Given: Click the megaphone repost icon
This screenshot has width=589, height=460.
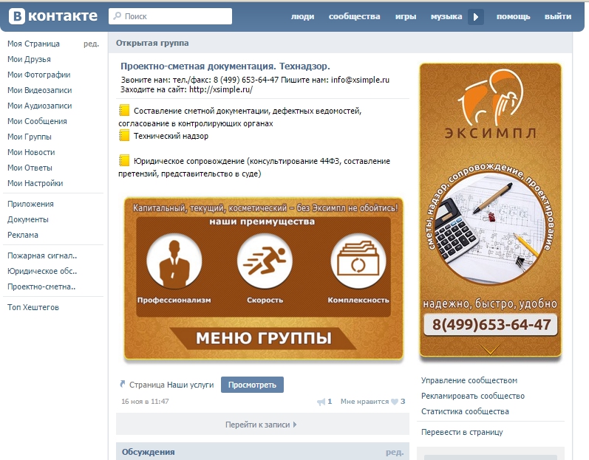Looking at the screenshot, I should (321, 402).
